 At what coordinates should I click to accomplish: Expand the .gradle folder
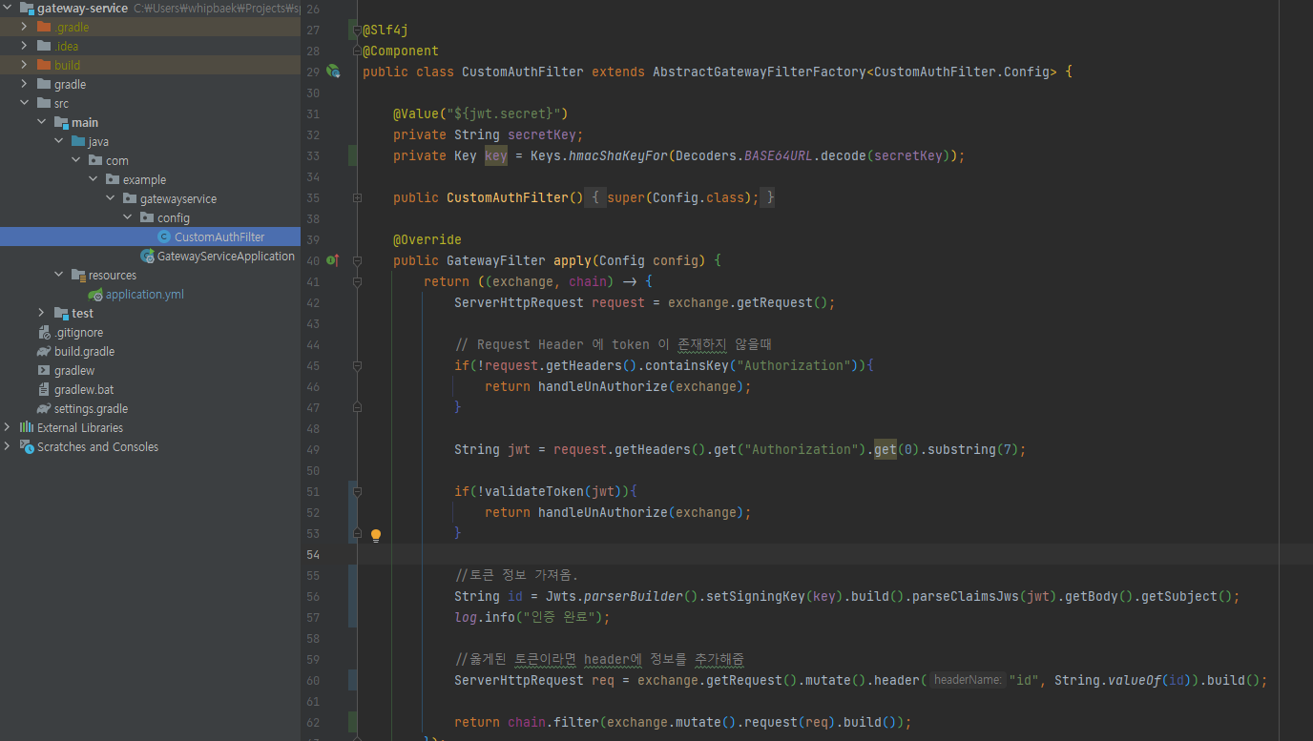click(x=25, y=27)
